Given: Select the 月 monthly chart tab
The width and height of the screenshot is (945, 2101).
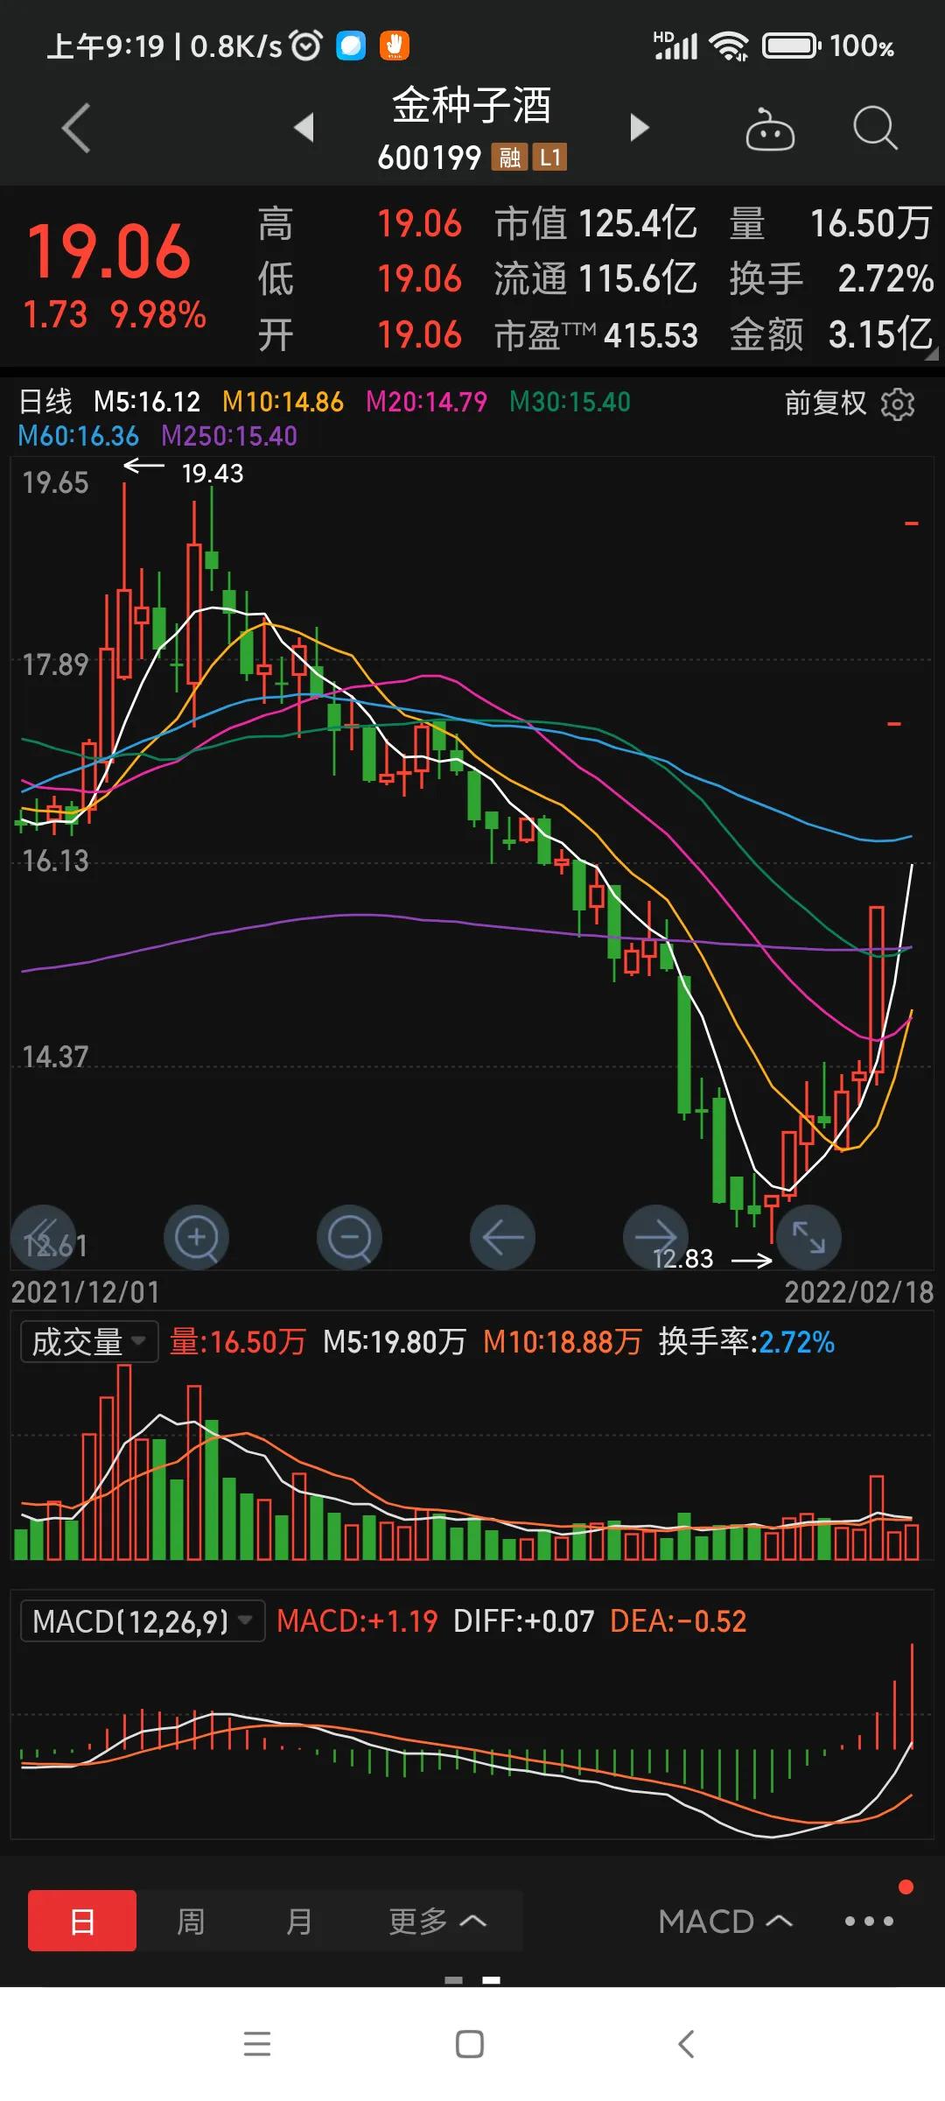Looking at the screenshot, I should tap(299, 1922).
